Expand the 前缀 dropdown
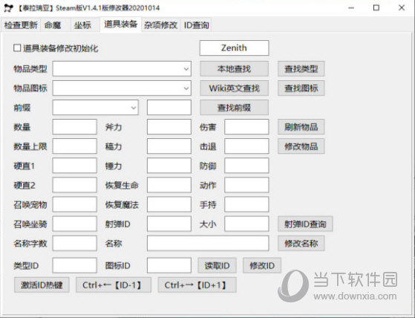The height and width of the screenshot is (318, 415). 134,108
